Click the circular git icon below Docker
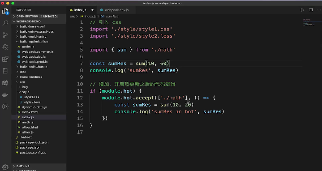 tap(5, 107)
